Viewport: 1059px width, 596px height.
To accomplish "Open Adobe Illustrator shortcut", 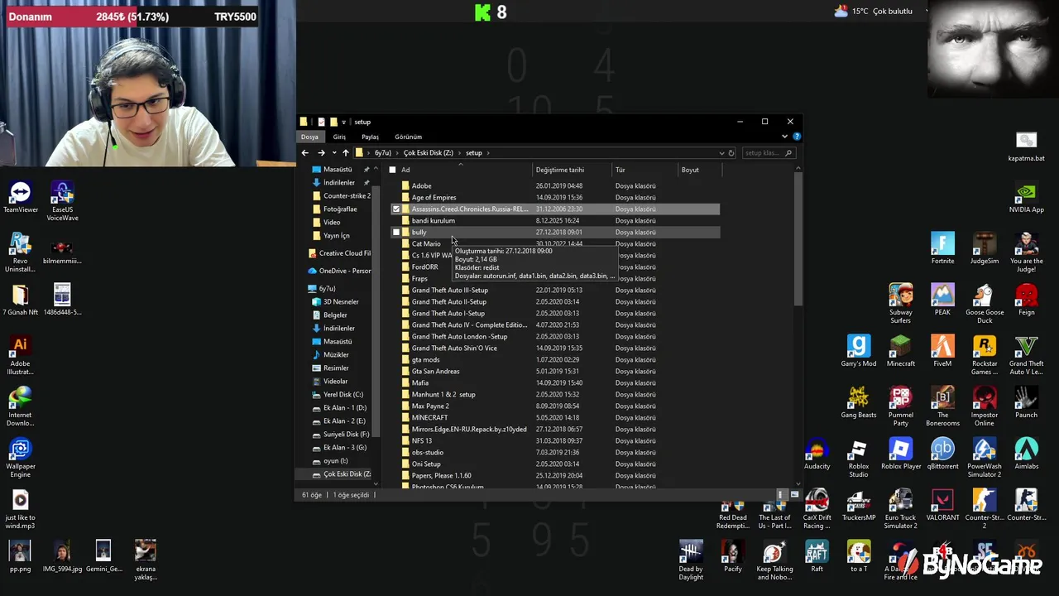I will coord(21,355).
